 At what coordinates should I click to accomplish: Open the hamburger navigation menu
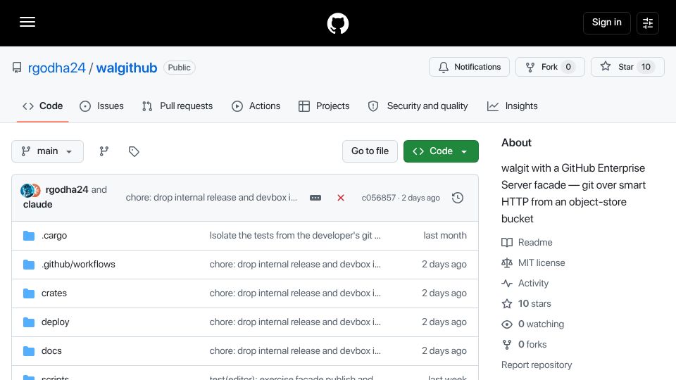click(27, 22)
